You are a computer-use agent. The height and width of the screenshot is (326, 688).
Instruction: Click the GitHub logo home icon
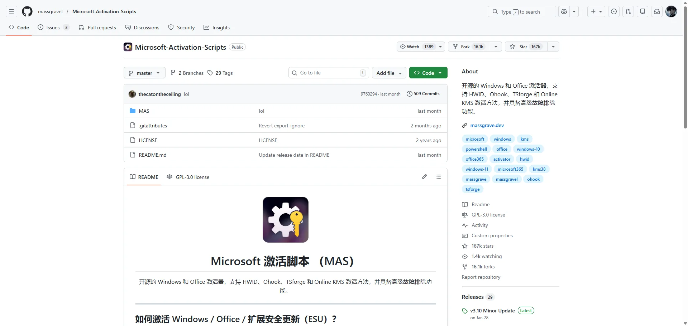click(x=27, y=11)
